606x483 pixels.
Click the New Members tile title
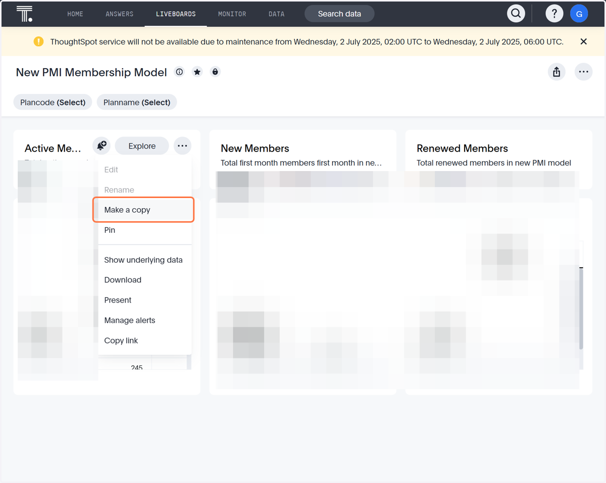pos(255,149)
